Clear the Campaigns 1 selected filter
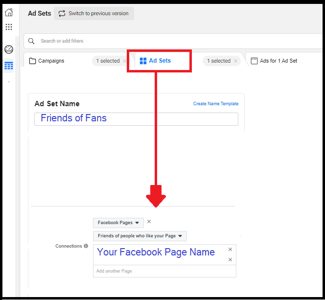 (125, 61)
